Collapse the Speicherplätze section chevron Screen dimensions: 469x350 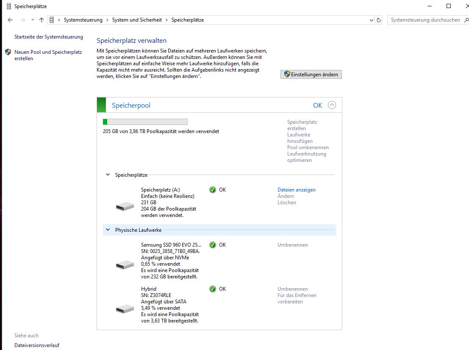tap(108, 175)
